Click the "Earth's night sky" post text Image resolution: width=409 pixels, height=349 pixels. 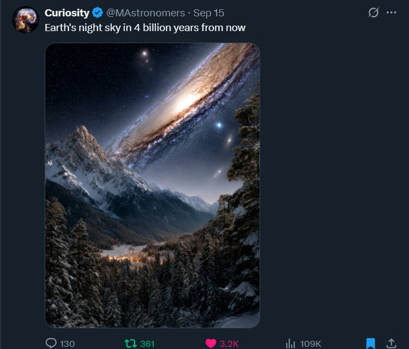145,28
